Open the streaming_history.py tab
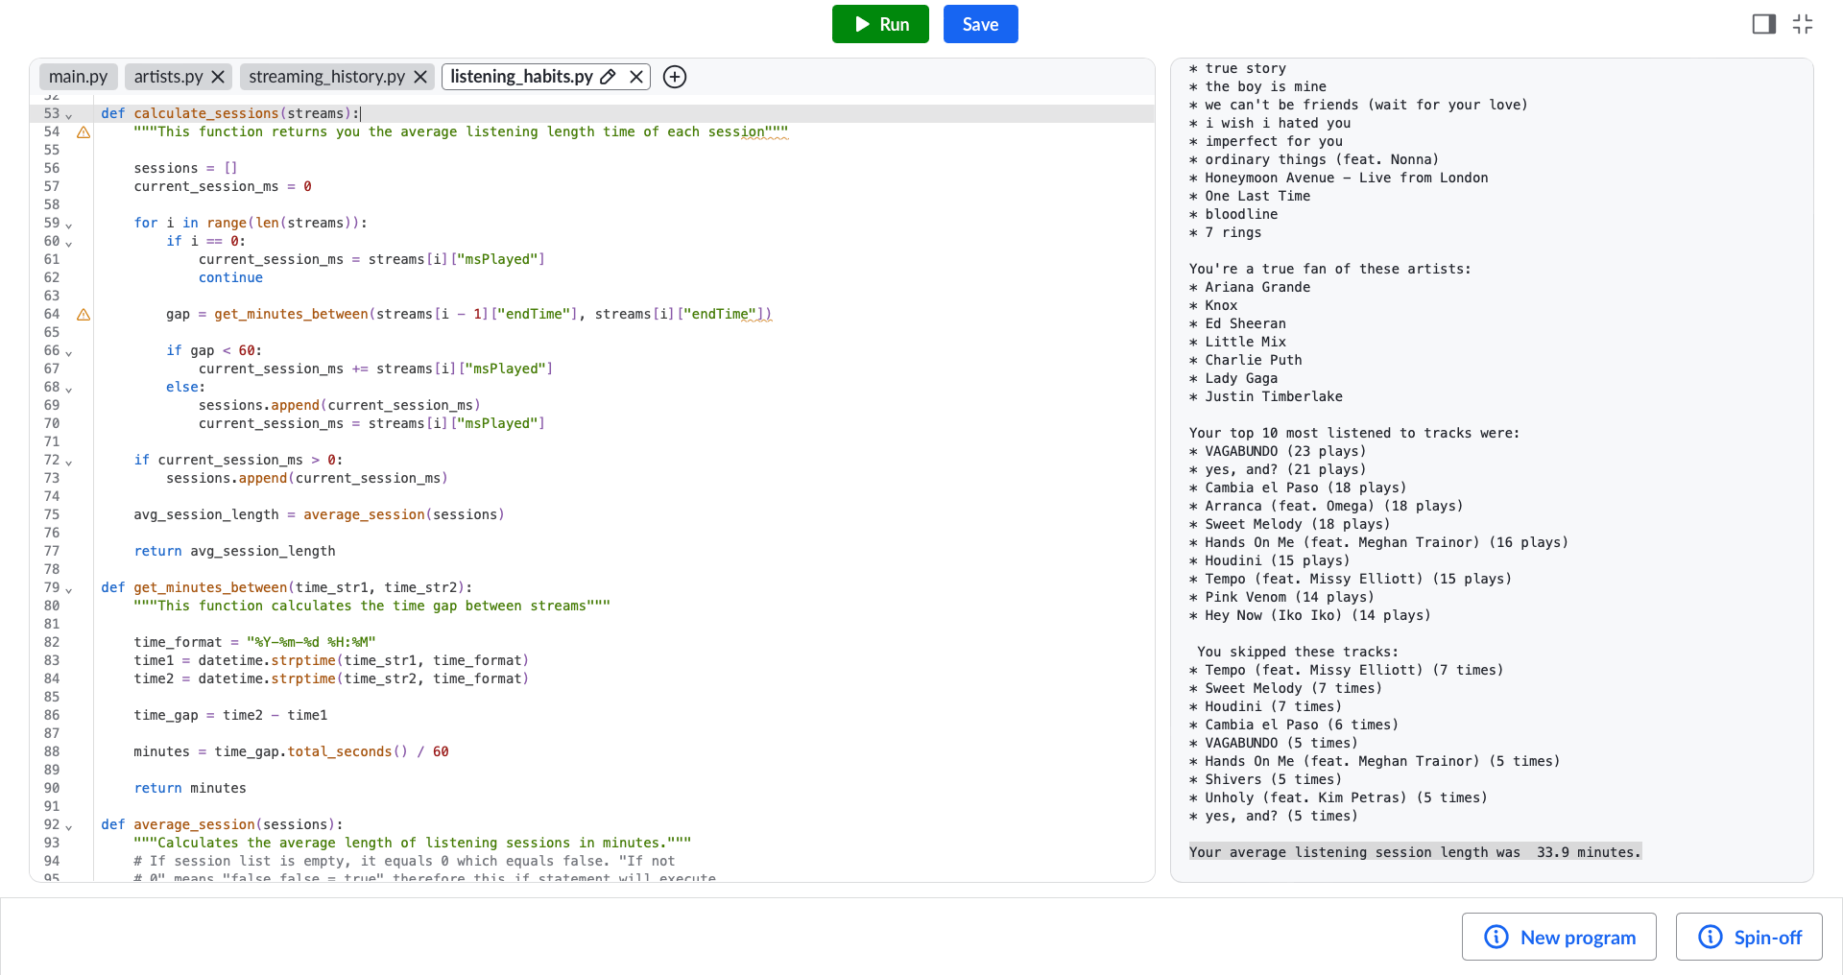Image resolution: width=1843 pixels, height=975 pixels. (x=326, y=77)
